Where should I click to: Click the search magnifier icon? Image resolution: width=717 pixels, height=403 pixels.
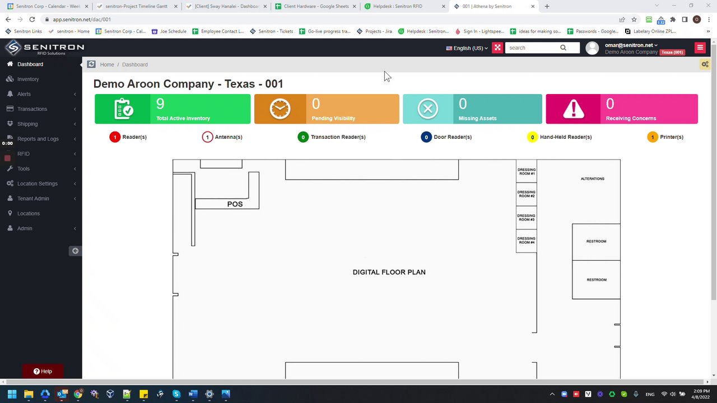(563, 48)
